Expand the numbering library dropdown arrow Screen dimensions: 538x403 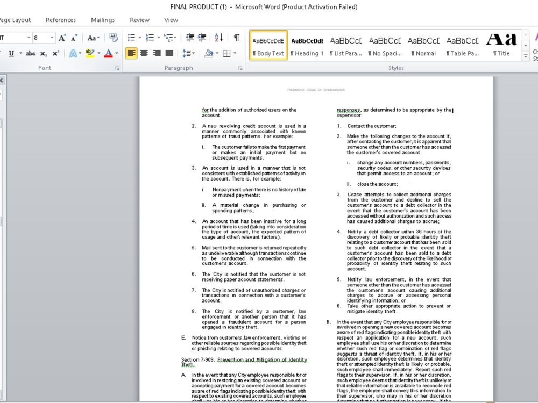click(x=159, y=38)
